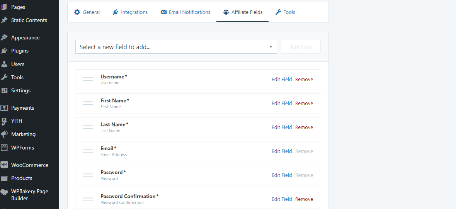Click the WooCommerce logo icon in sidebar
456x209 pixels.
5,165
